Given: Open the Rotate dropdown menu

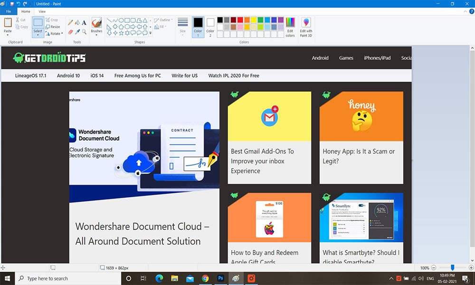Looking at the screenshot, I should pos(54,34).
